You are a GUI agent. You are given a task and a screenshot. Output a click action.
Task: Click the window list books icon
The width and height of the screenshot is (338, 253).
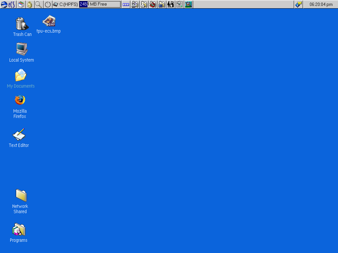21,4
